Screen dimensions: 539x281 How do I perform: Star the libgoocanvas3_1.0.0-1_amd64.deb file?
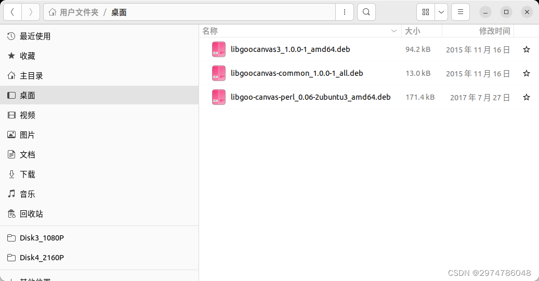tap(527, 49)
